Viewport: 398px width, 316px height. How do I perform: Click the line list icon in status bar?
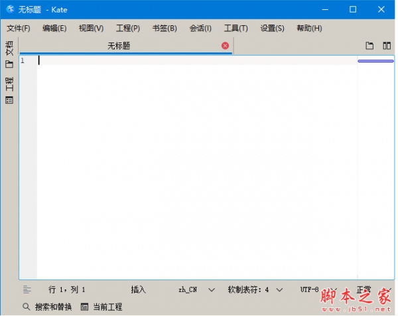(x=27, y=289)
